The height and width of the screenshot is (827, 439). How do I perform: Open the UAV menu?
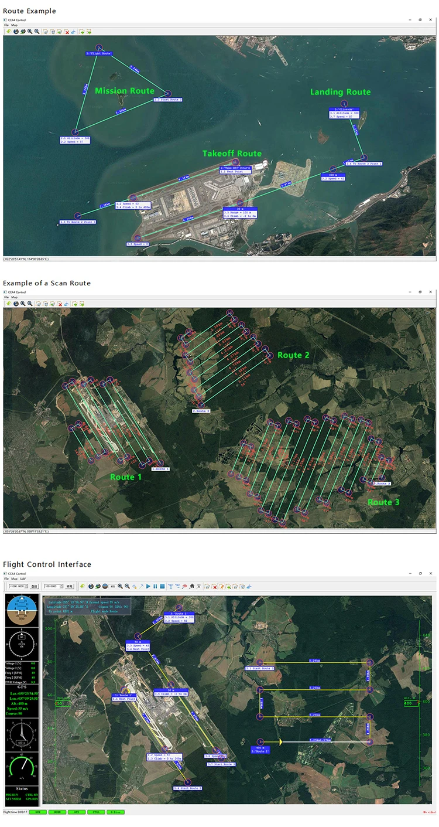pos(23,579)
